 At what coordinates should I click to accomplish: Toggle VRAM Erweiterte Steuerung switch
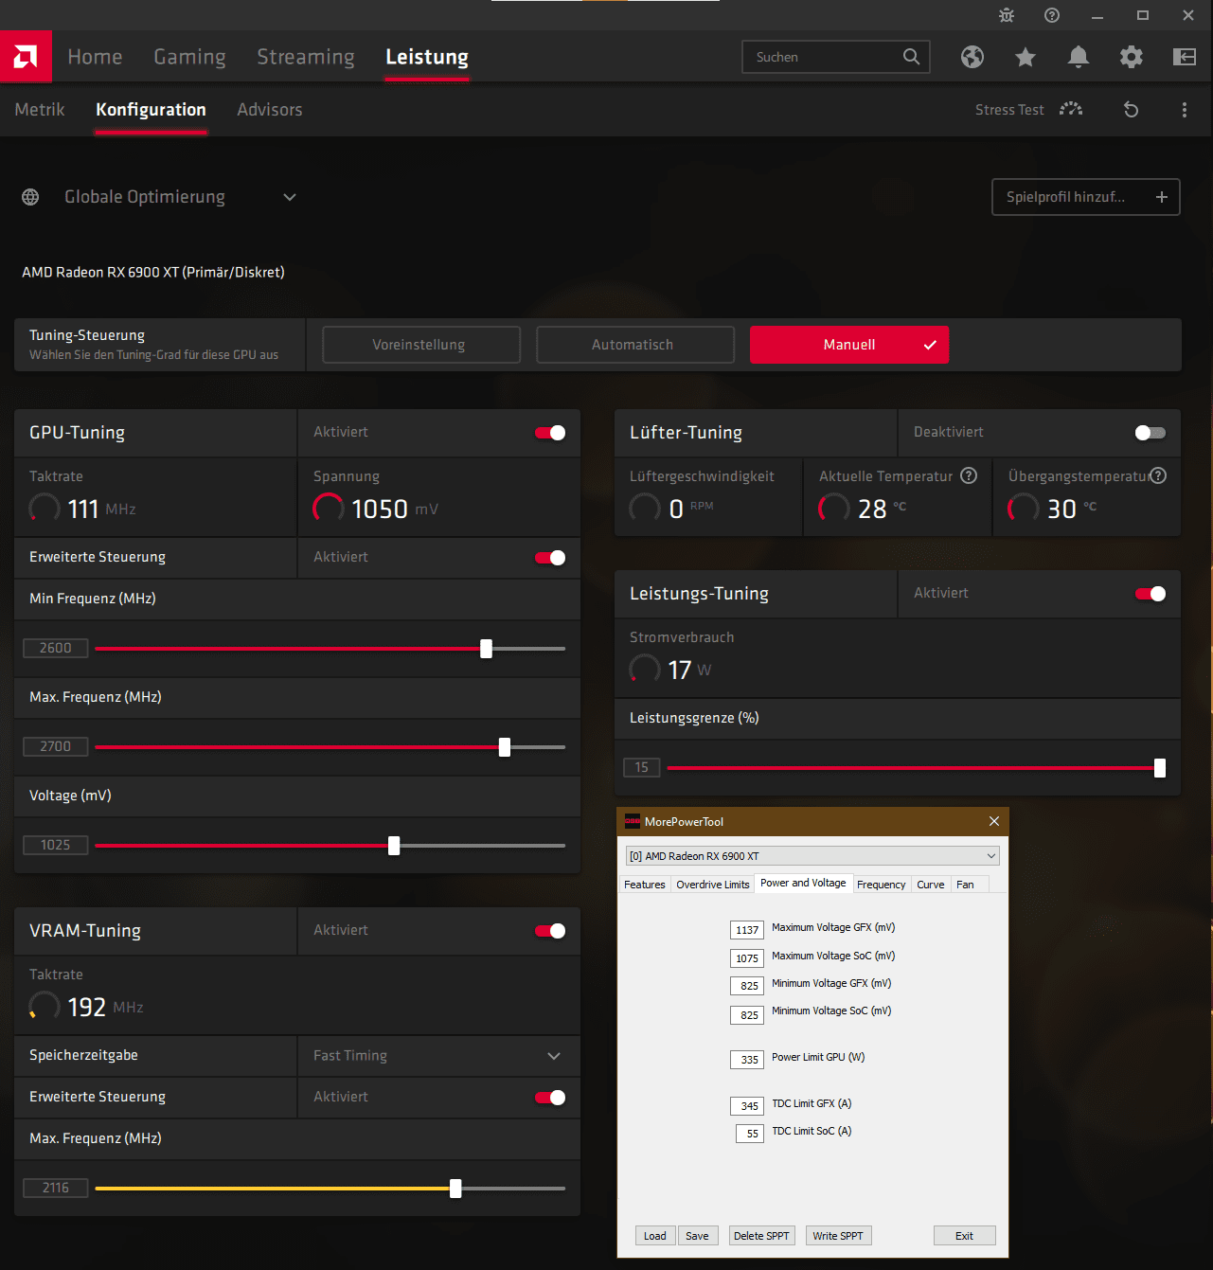[x=550, y=1098]
